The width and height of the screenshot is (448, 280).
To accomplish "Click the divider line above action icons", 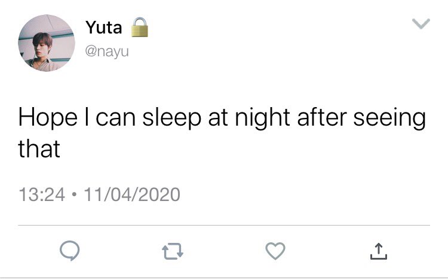I will pyautogui.click(x=224, y=226).
